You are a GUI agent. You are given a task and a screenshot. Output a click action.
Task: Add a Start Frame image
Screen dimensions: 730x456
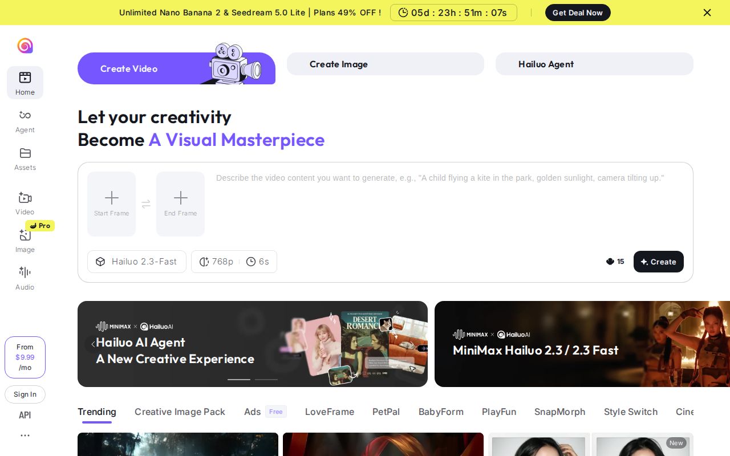(112, 203)
